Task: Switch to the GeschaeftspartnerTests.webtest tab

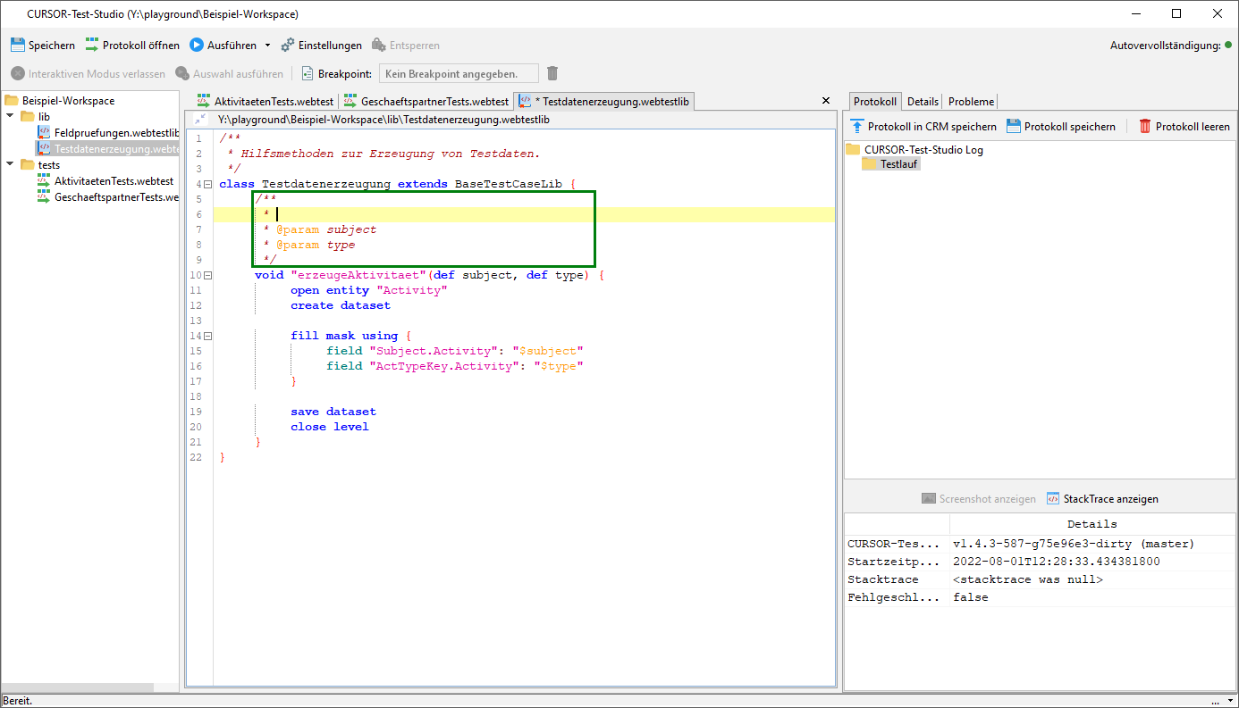Action: [426, 102]
